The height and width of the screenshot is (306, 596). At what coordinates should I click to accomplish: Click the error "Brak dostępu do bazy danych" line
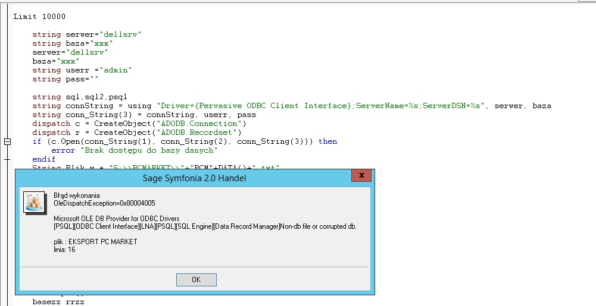[126, 150]
